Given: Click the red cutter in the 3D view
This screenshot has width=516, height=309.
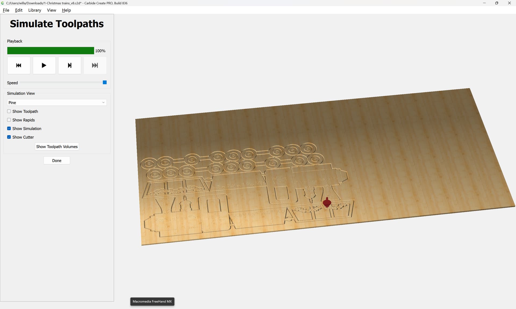Looking at the screenshot, I should pyautogui.click(x=327, y=203).
